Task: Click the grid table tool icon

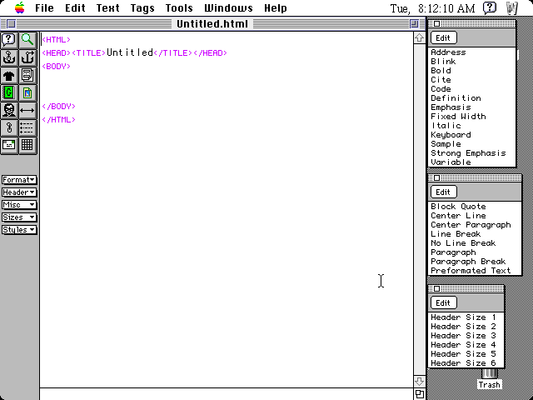Action: 27,145
